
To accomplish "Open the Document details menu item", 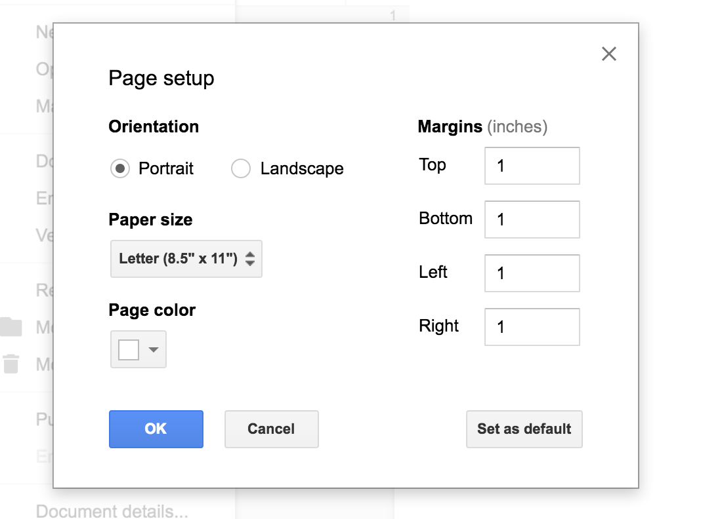I will pyautogui.click(x=112, y=510).
